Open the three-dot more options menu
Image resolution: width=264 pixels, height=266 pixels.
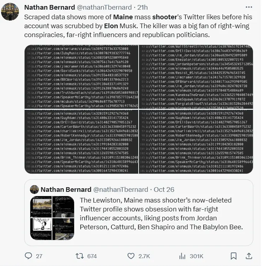point(249,7)
